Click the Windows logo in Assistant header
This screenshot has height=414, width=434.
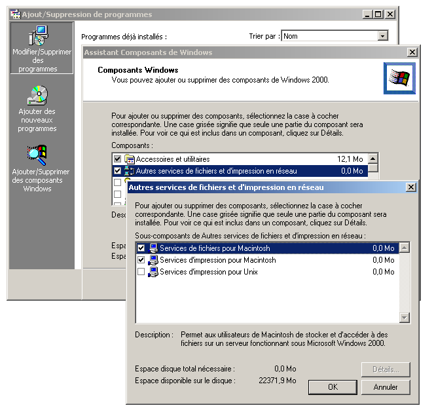(x=399, y=78)
